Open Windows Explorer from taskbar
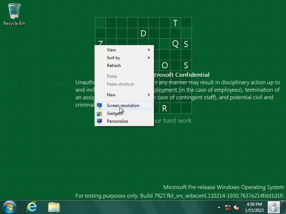The width and height of the screenshot is (286, 214). pyautogui.click(x=54, y=207)
